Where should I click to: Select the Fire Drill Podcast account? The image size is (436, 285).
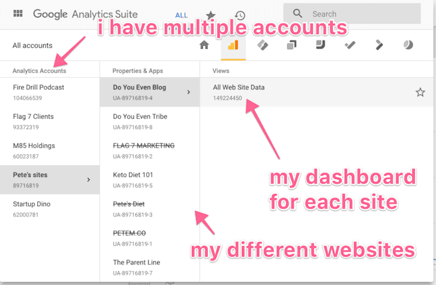click(50, 92)
